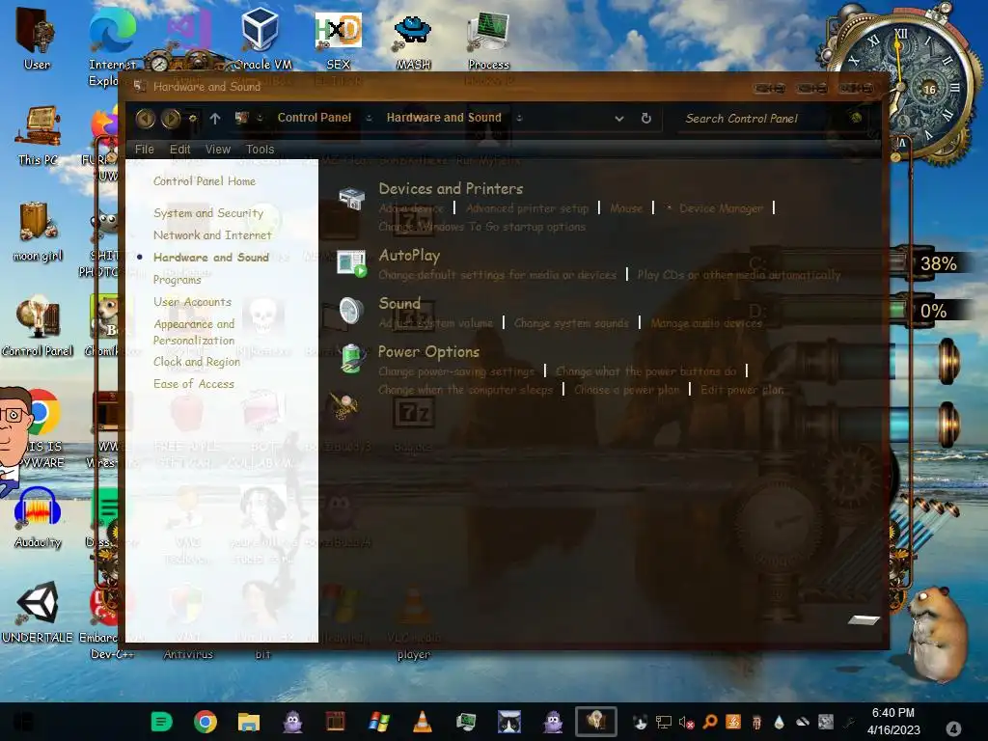Open Device Manager link
This screenshot has height=741, width=988.
point(721,208)
